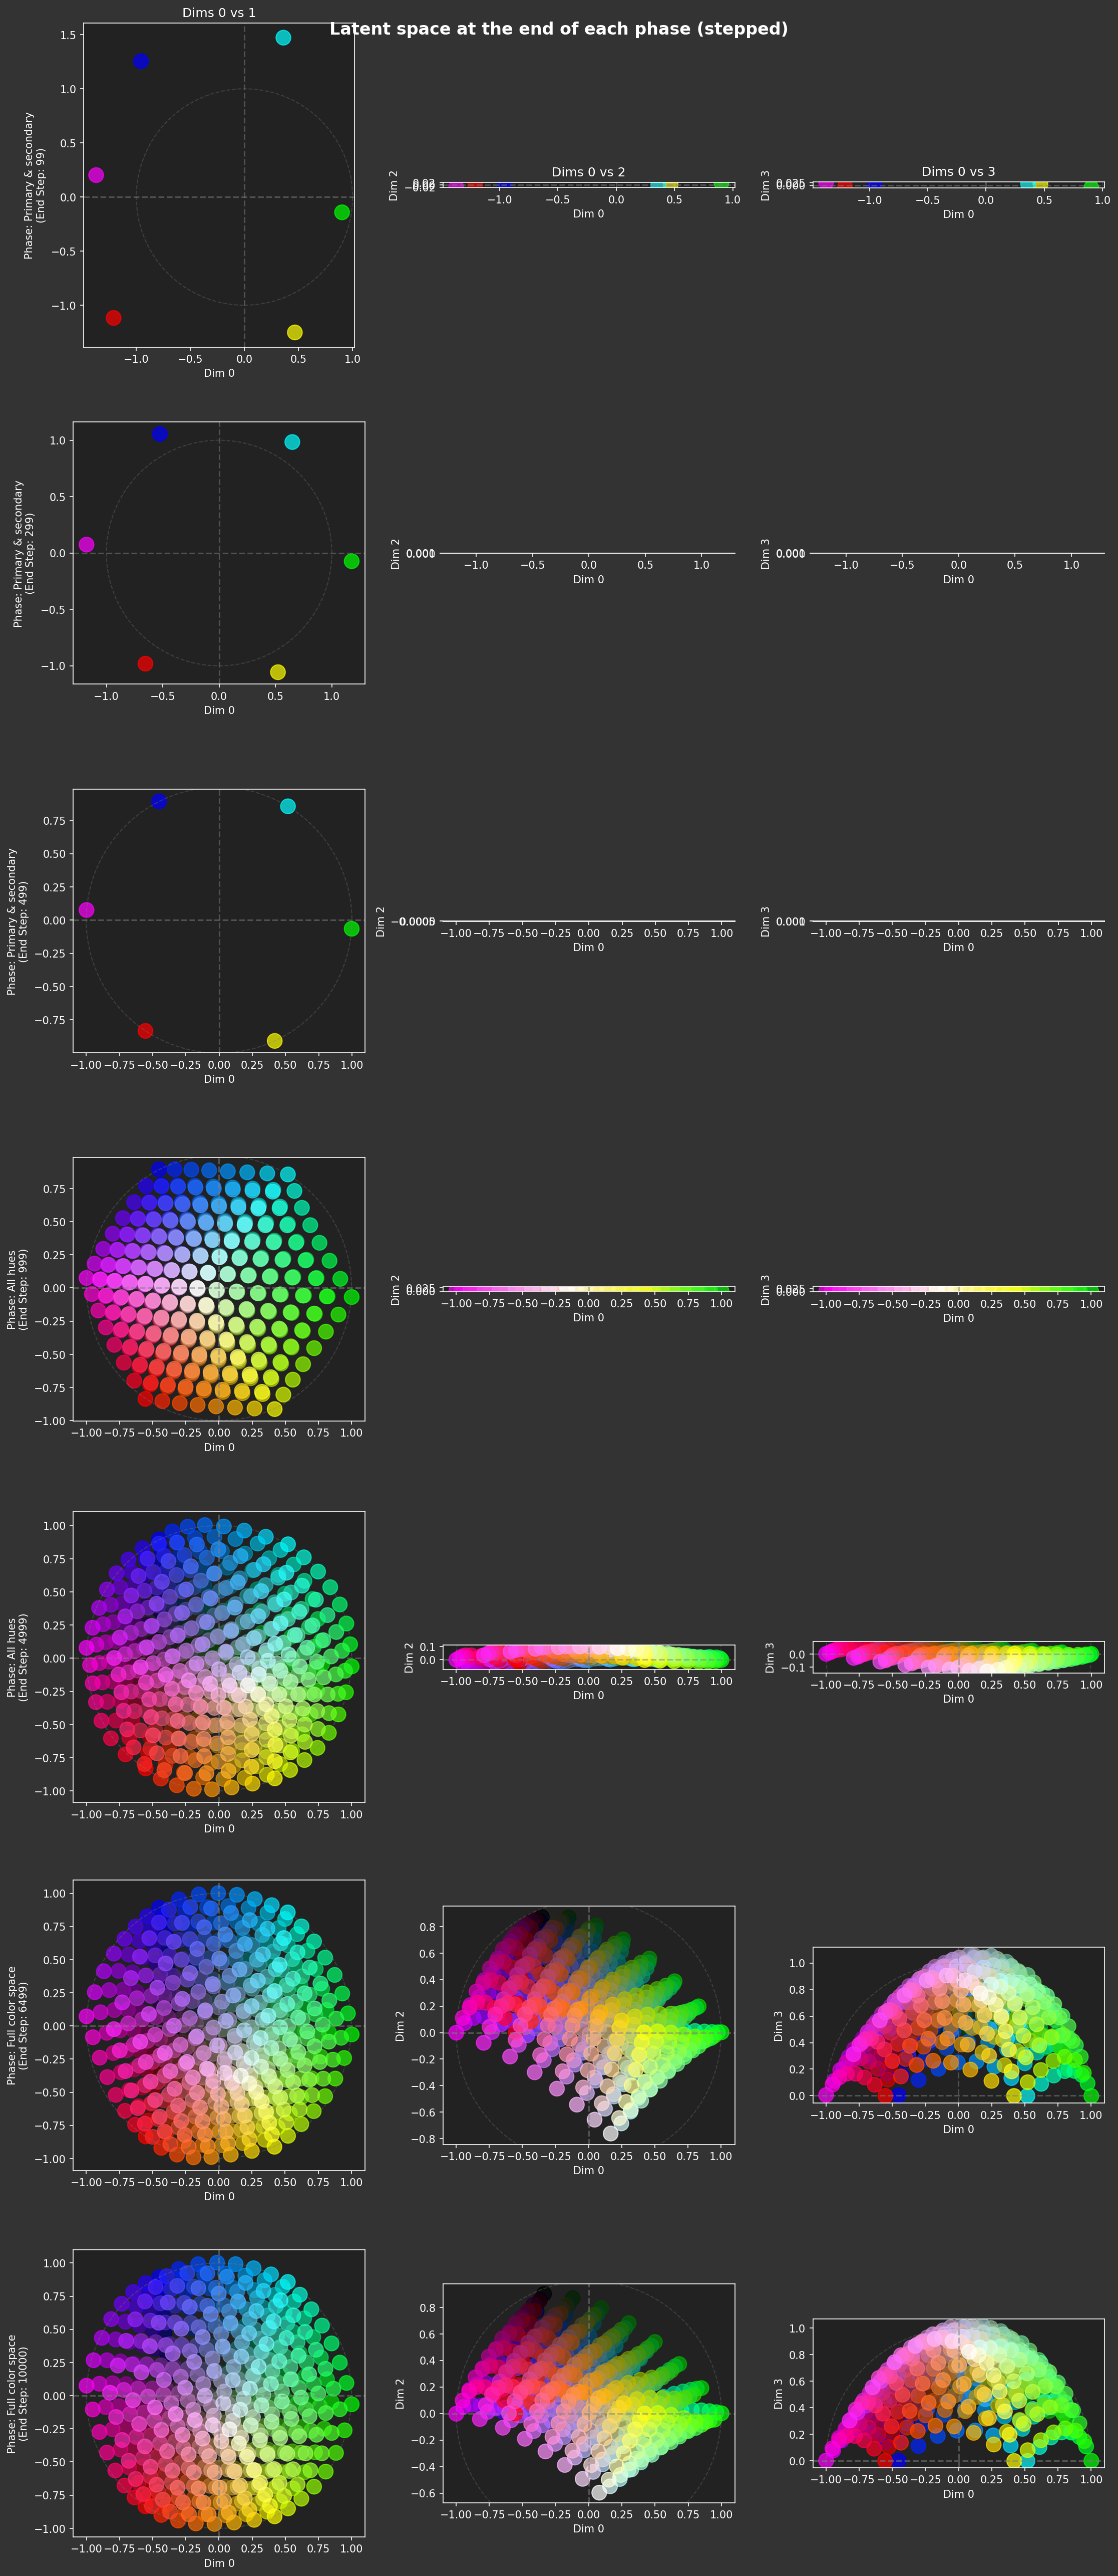
Task: Select the magenta point in the End Step 299 scatter
Action: pyautogui.click(x=87, y=545)
